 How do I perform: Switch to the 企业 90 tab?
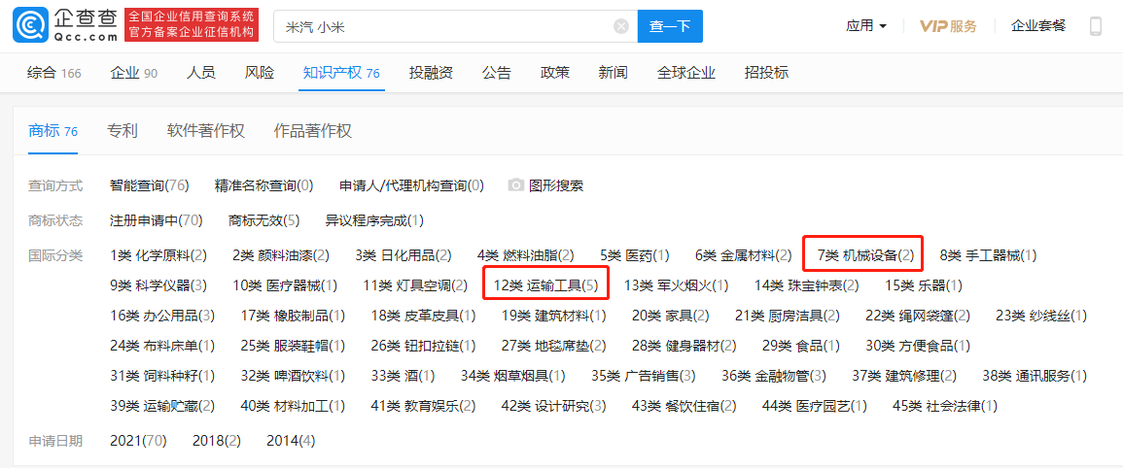(x=134, y=72)
